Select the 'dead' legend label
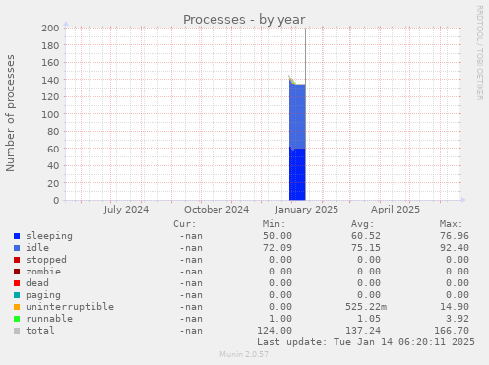This screenshot has width=489, height=365. [x=37, y=283]
